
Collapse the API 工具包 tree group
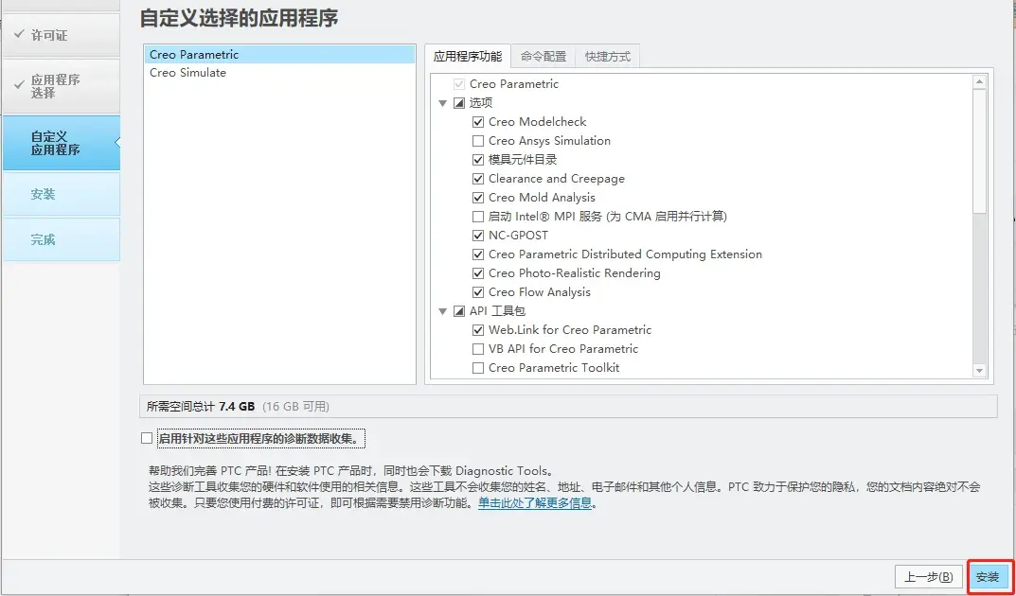(442, 311)
